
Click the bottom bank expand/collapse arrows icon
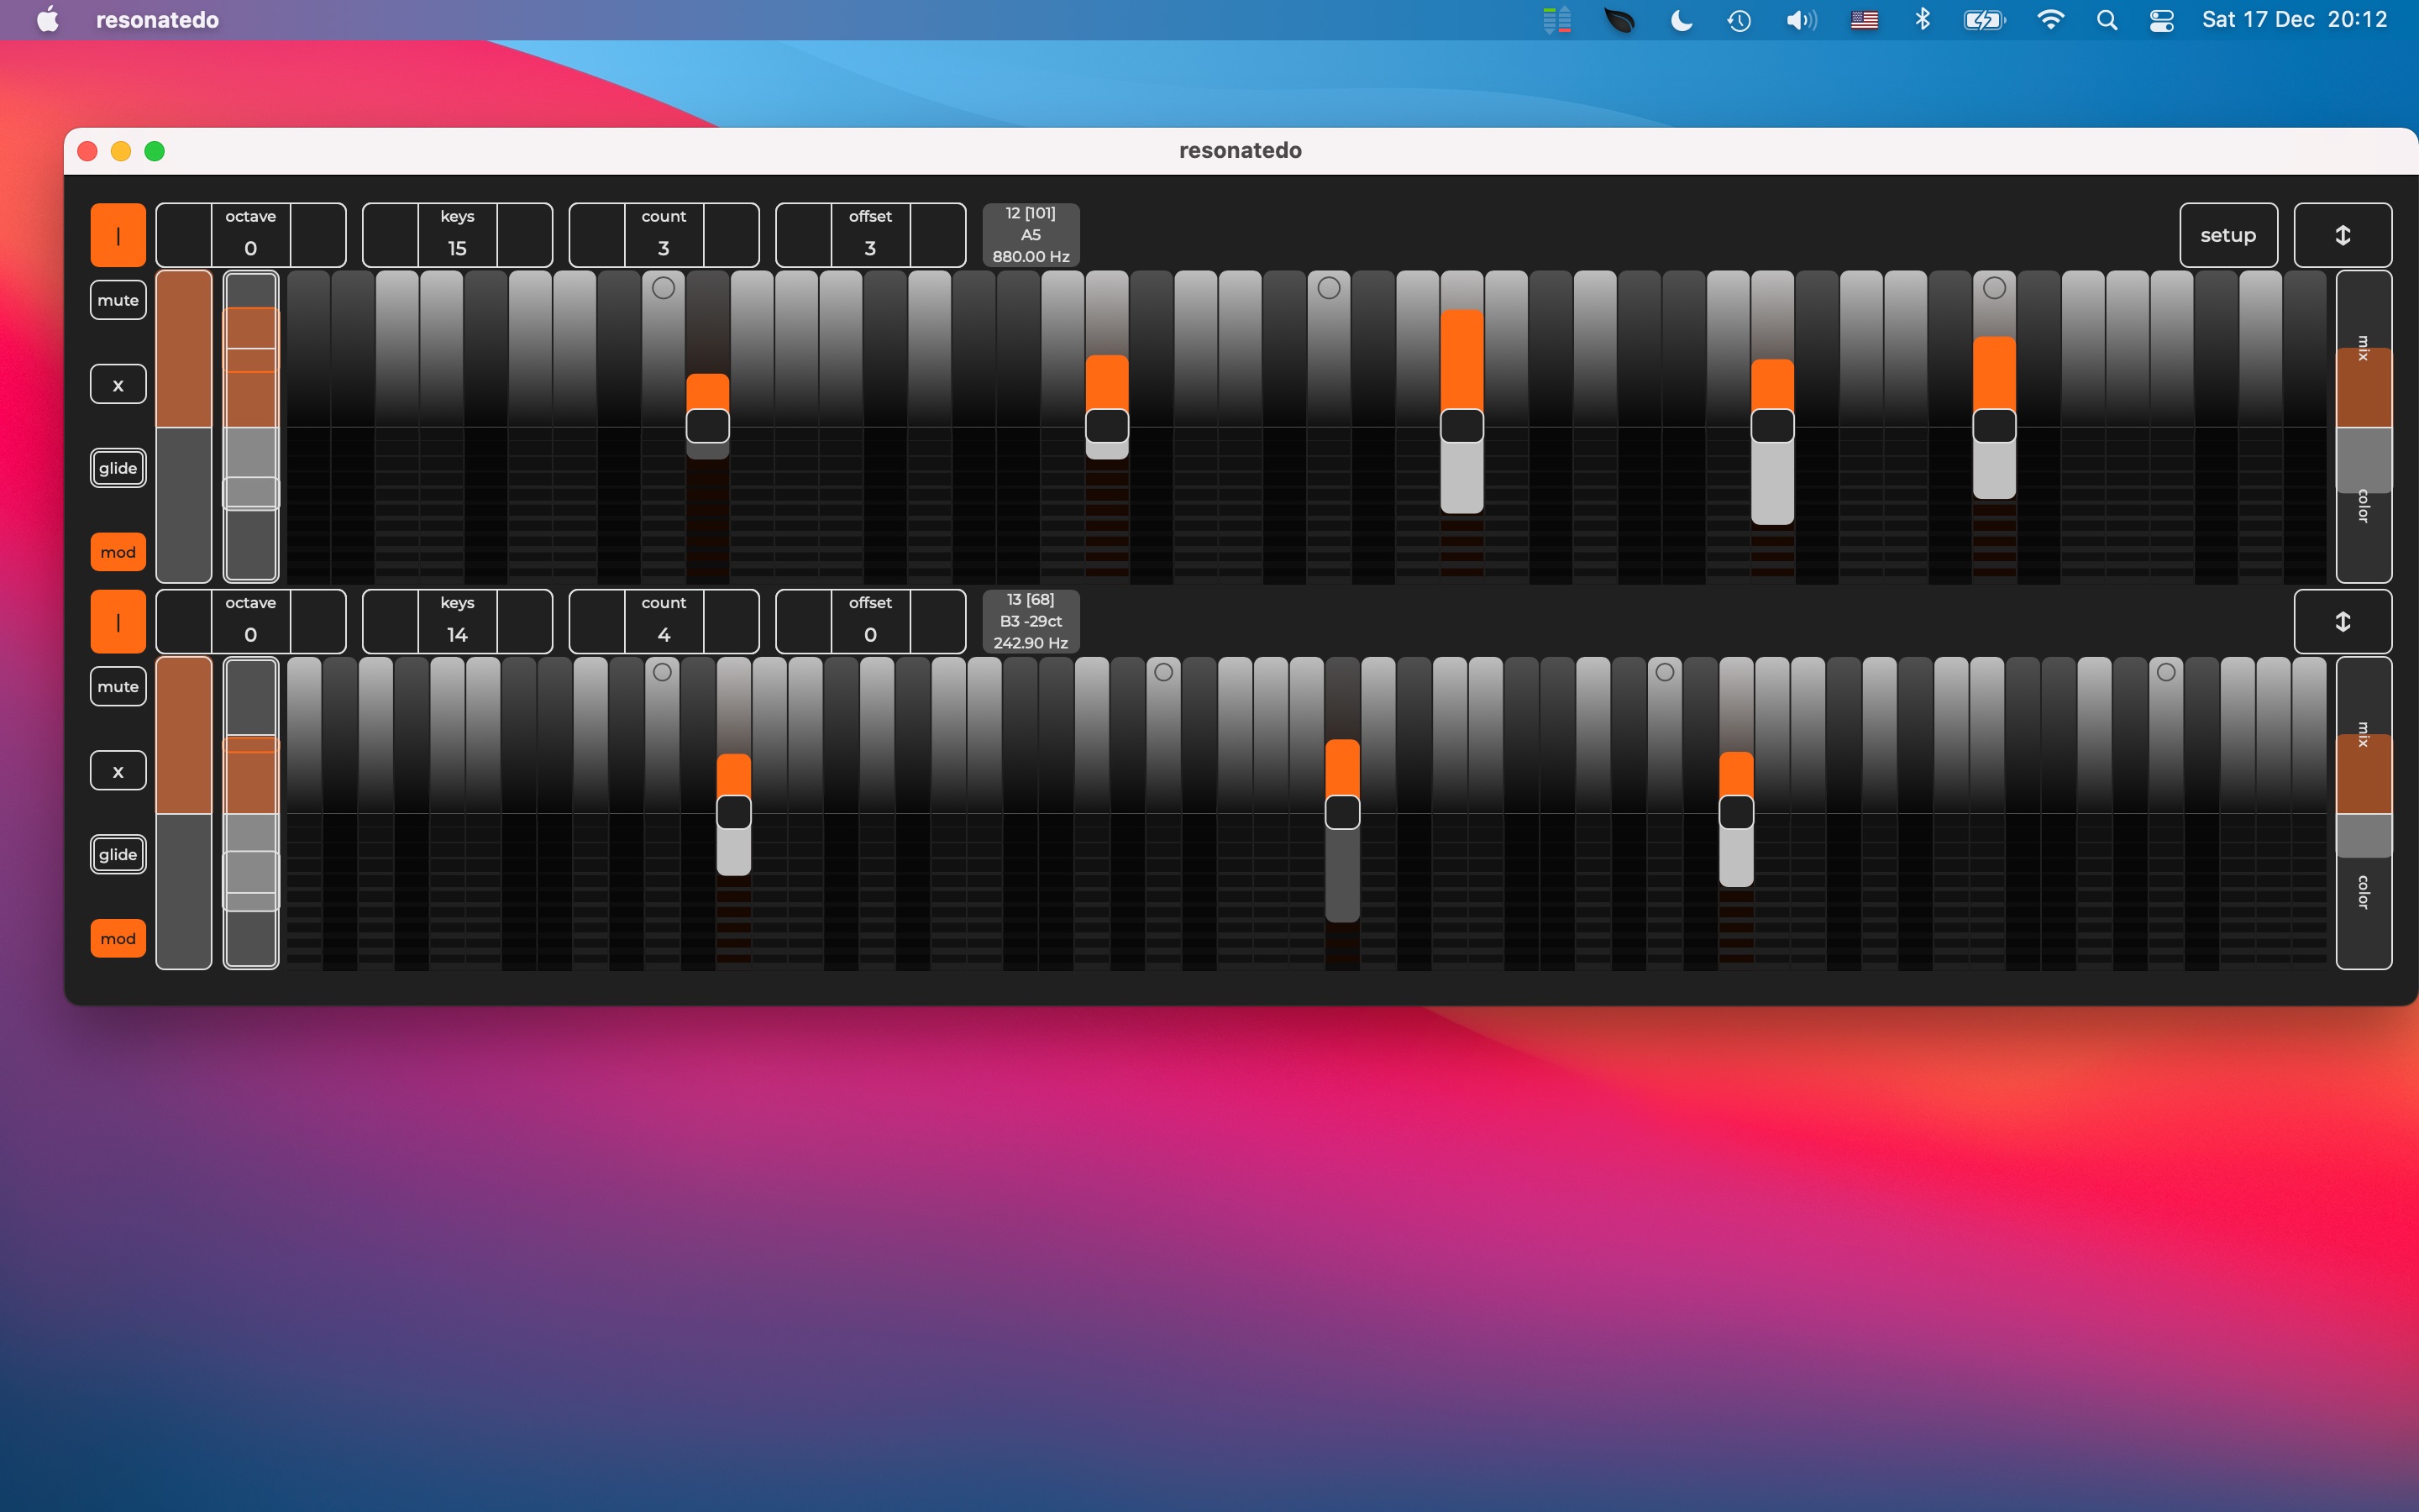pos(2342,622)
